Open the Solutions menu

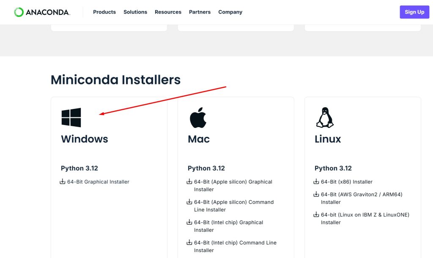point(135,12)
